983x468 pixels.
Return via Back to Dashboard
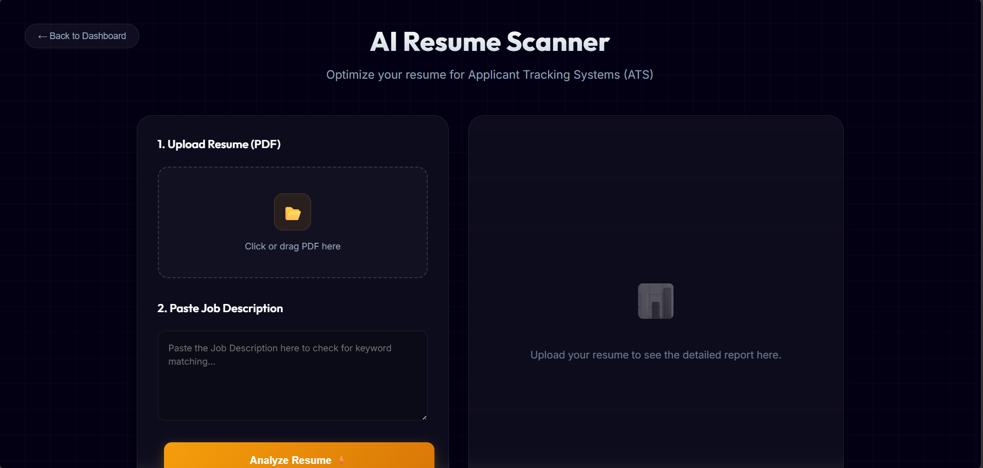[81, 35]
